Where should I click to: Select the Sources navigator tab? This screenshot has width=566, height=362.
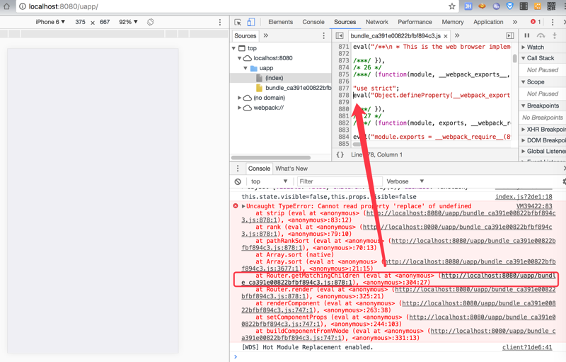click(x=245, y=35)
